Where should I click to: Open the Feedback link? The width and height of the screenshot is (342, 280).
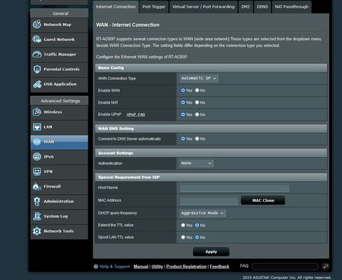click(x=219, y=266)
